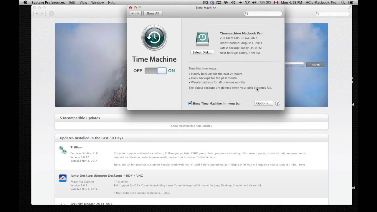Click Trillian app title
The height and width of the screenshot is (212, 377).
pyautogui.click(x=76, y=147)
